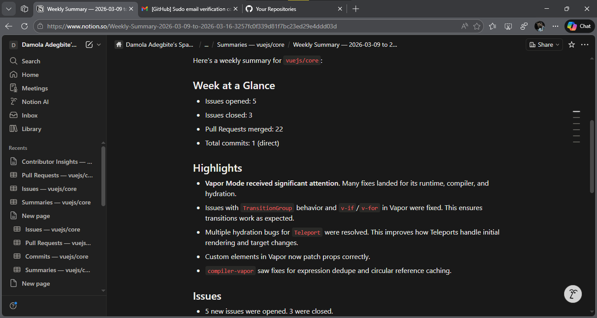The height and width of the screenshot is (318, 597).
Task: Click the Teleport code text
Action: (307, 232)
